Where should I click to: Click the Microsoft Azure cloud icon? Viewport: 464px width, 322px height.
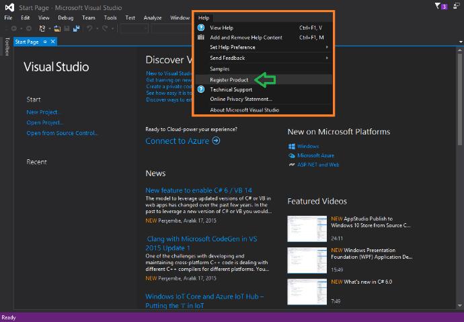[291, 155]
